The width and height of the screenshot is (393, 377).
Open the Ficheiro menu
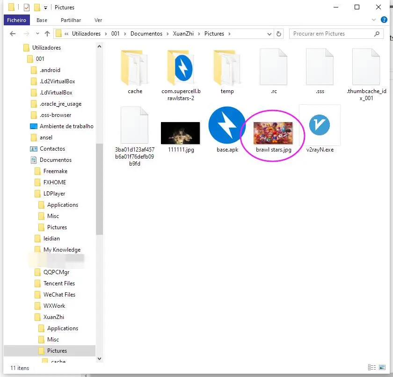(16, 20)
